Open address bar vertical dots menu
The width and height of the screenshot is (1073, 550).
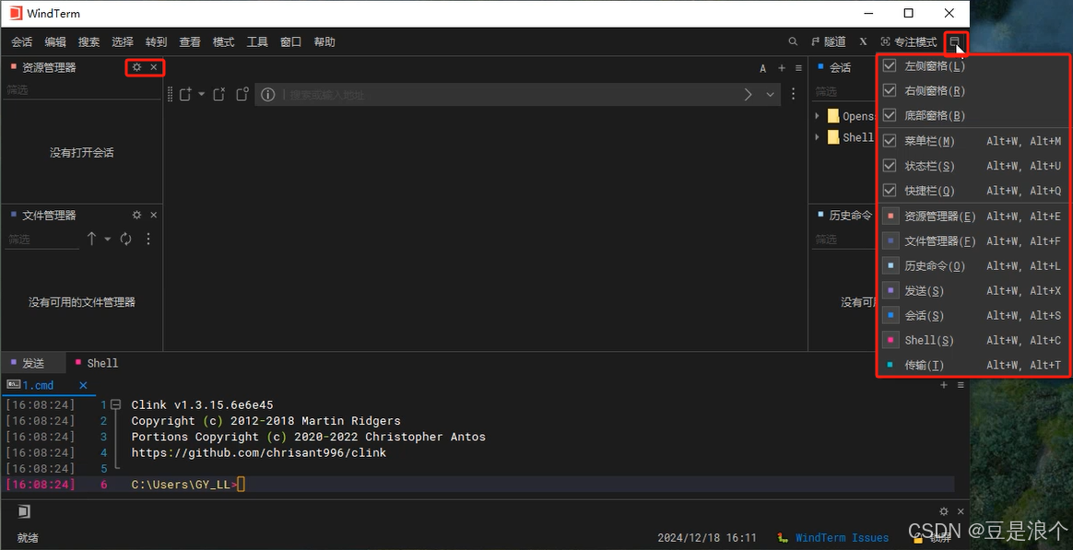point(794,94)
